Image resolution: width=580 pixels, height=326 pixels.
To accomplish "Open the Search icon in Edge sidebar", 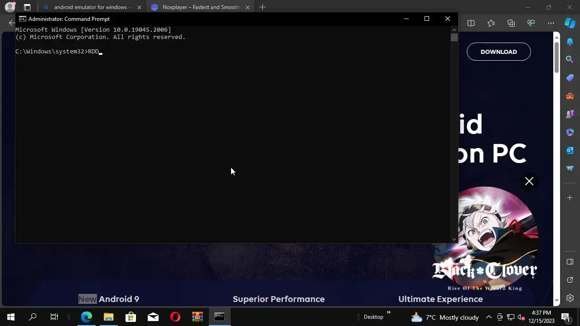I will 570,59.
